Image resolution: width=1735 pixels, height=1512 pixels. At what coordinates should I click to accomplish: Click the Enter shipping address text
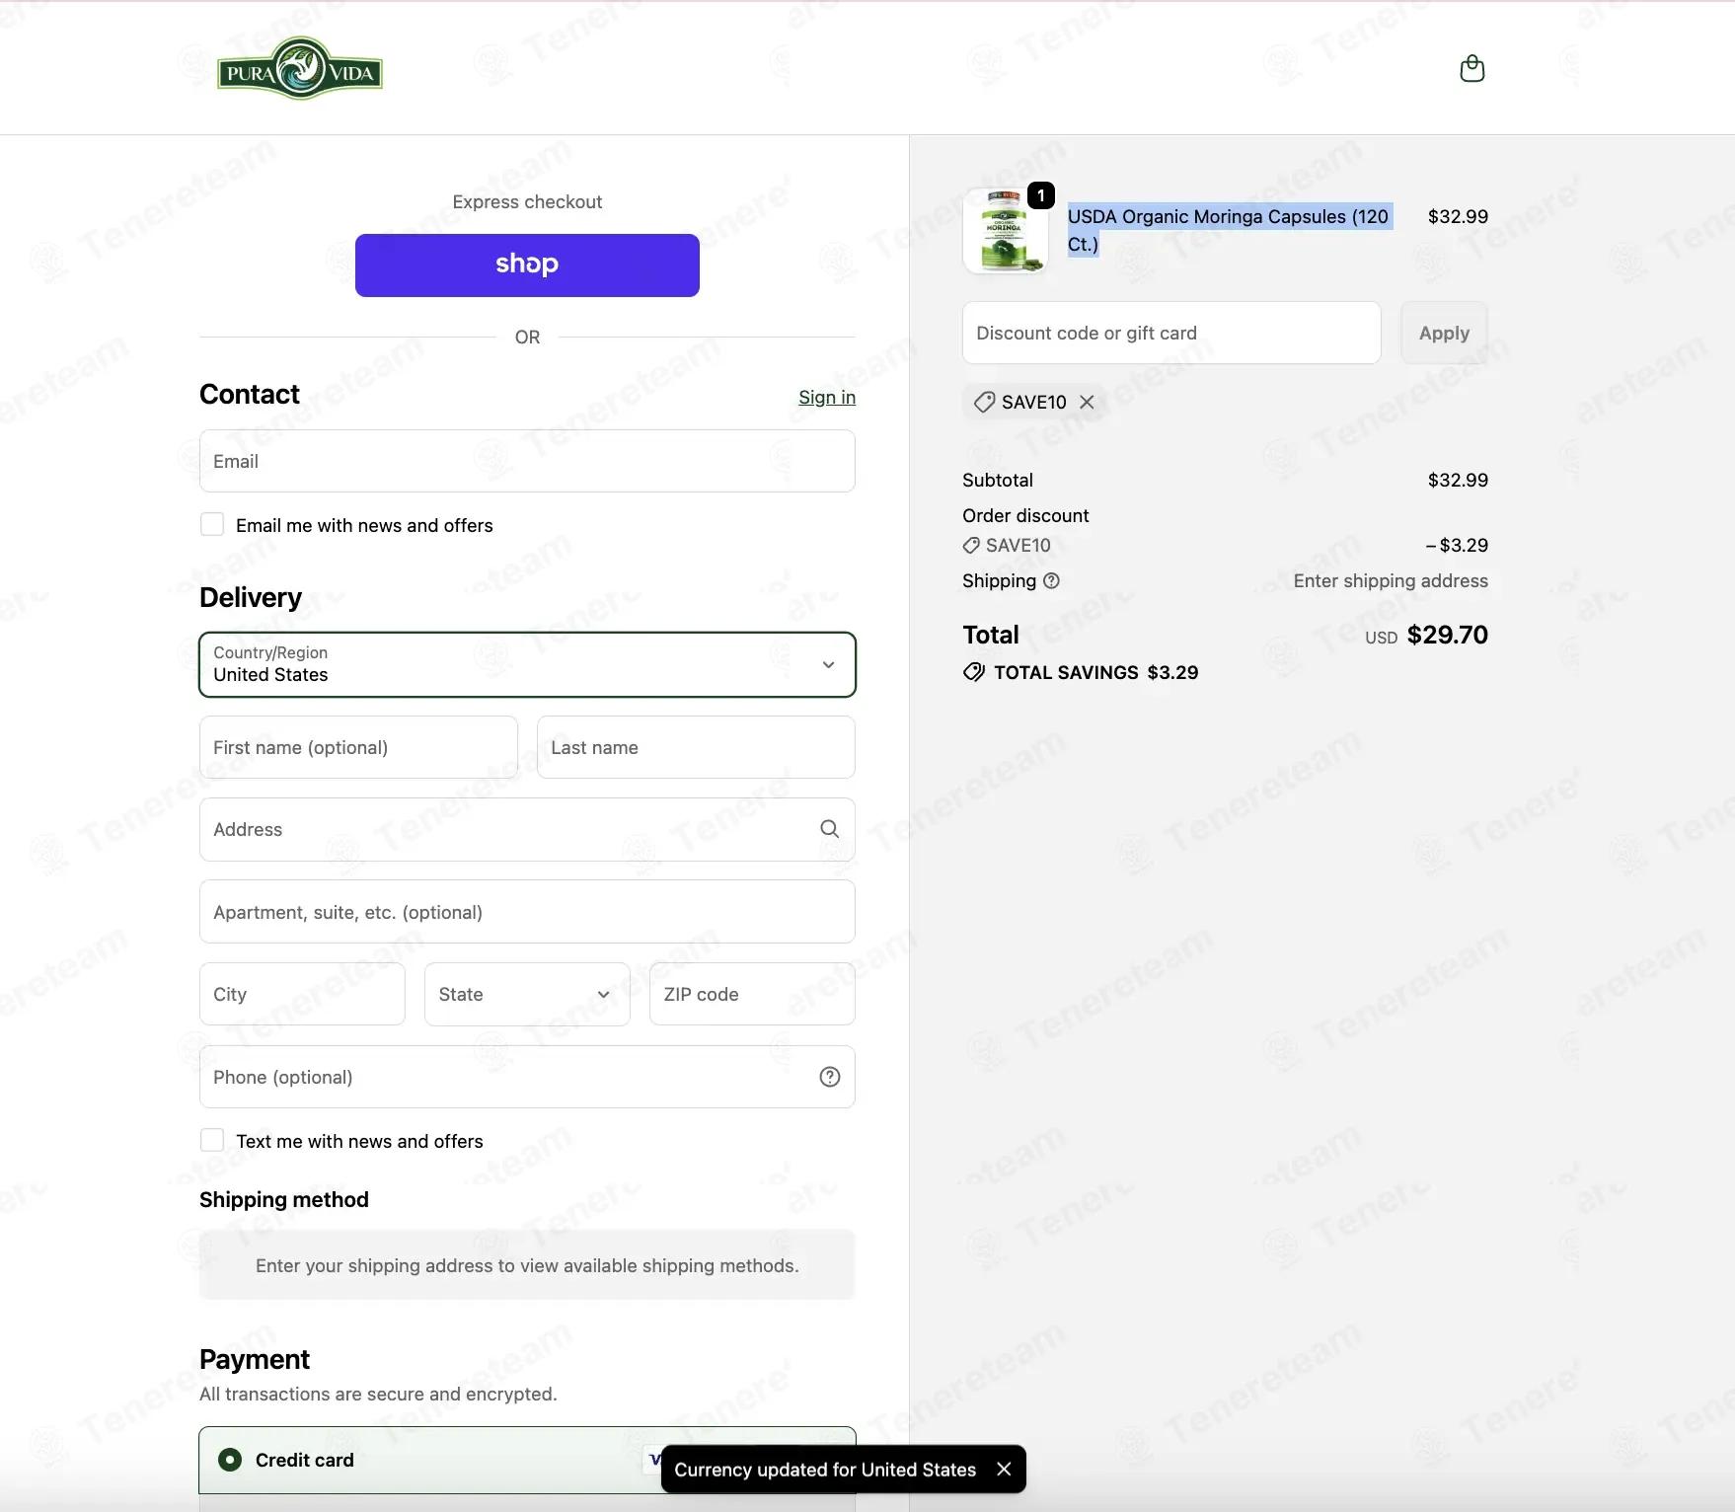tap(1391, 580)
